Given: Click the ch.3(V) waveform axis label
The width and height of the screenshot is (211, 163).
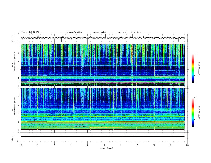Looking at the screenshot, I should pos(13,137).
